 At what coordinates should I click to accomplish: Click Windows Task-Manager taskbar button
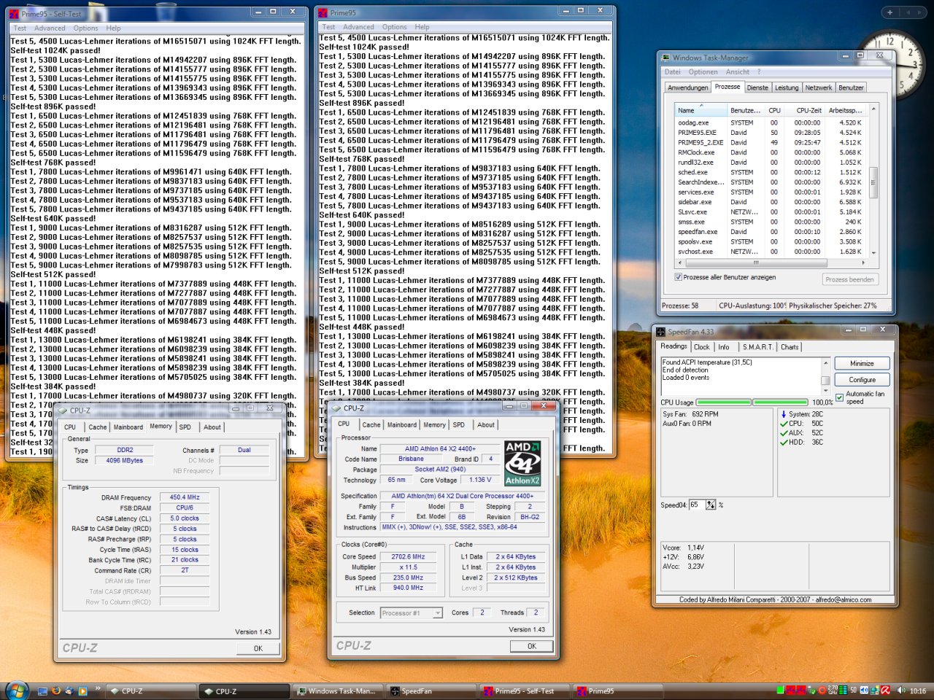tap(337, 691)
